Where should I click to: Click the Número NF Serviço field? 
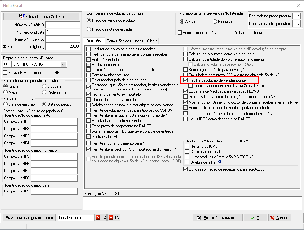tap(63, 39)
